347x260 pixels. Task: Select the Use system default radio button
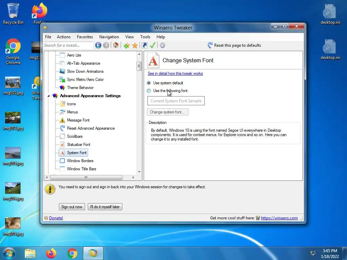149,83
